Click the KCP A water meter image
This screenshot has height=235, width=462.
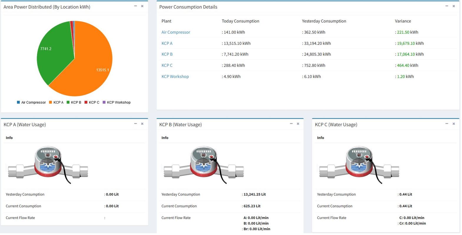point(48,165)
